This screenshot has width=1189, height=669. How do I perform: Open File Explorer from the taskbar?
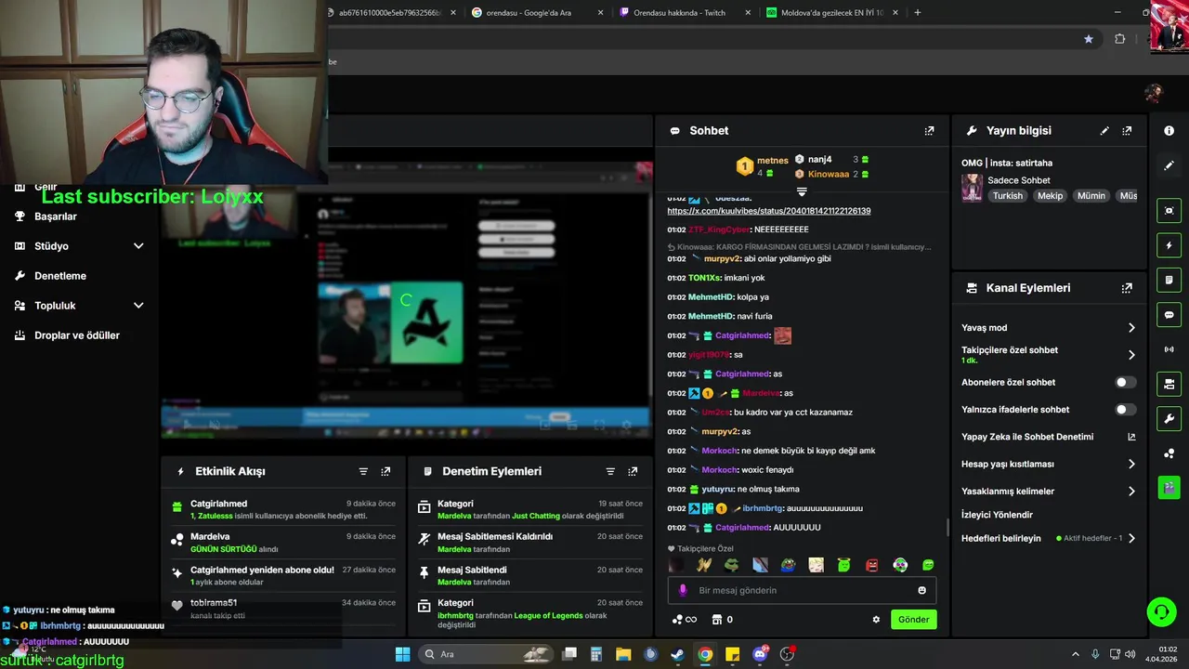pyautogui.click(x=623, y=654)
